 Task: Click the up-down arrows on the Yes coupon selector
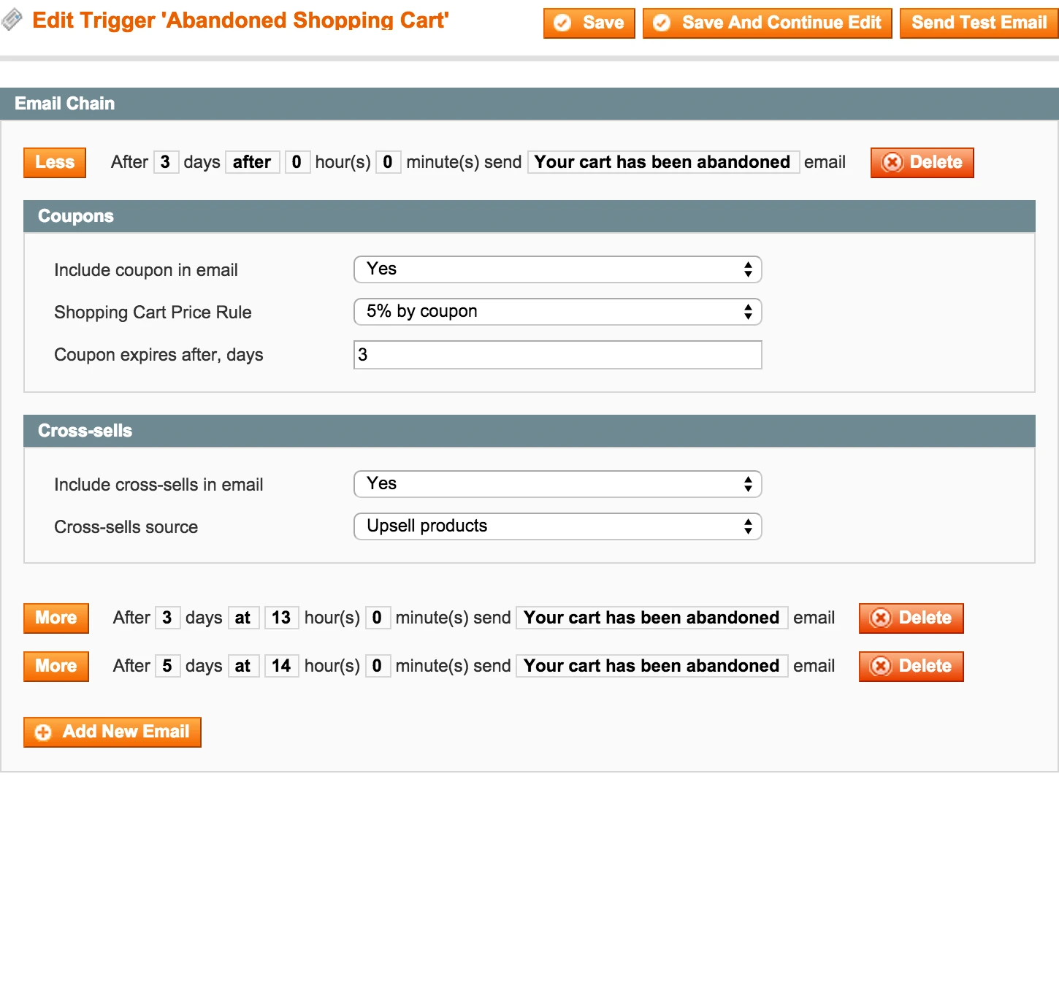748,269
